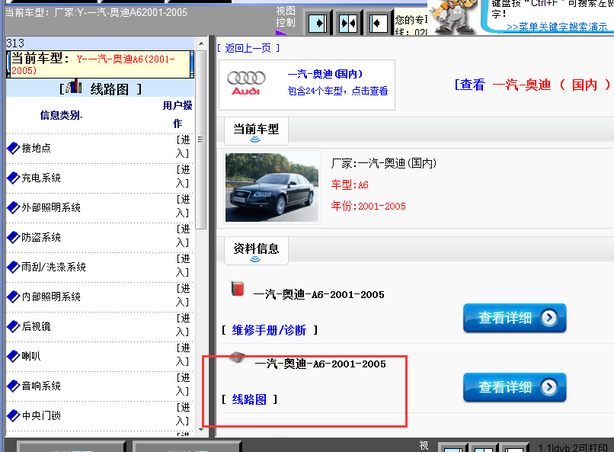Click the mechanic mascot image

point(453,16)
